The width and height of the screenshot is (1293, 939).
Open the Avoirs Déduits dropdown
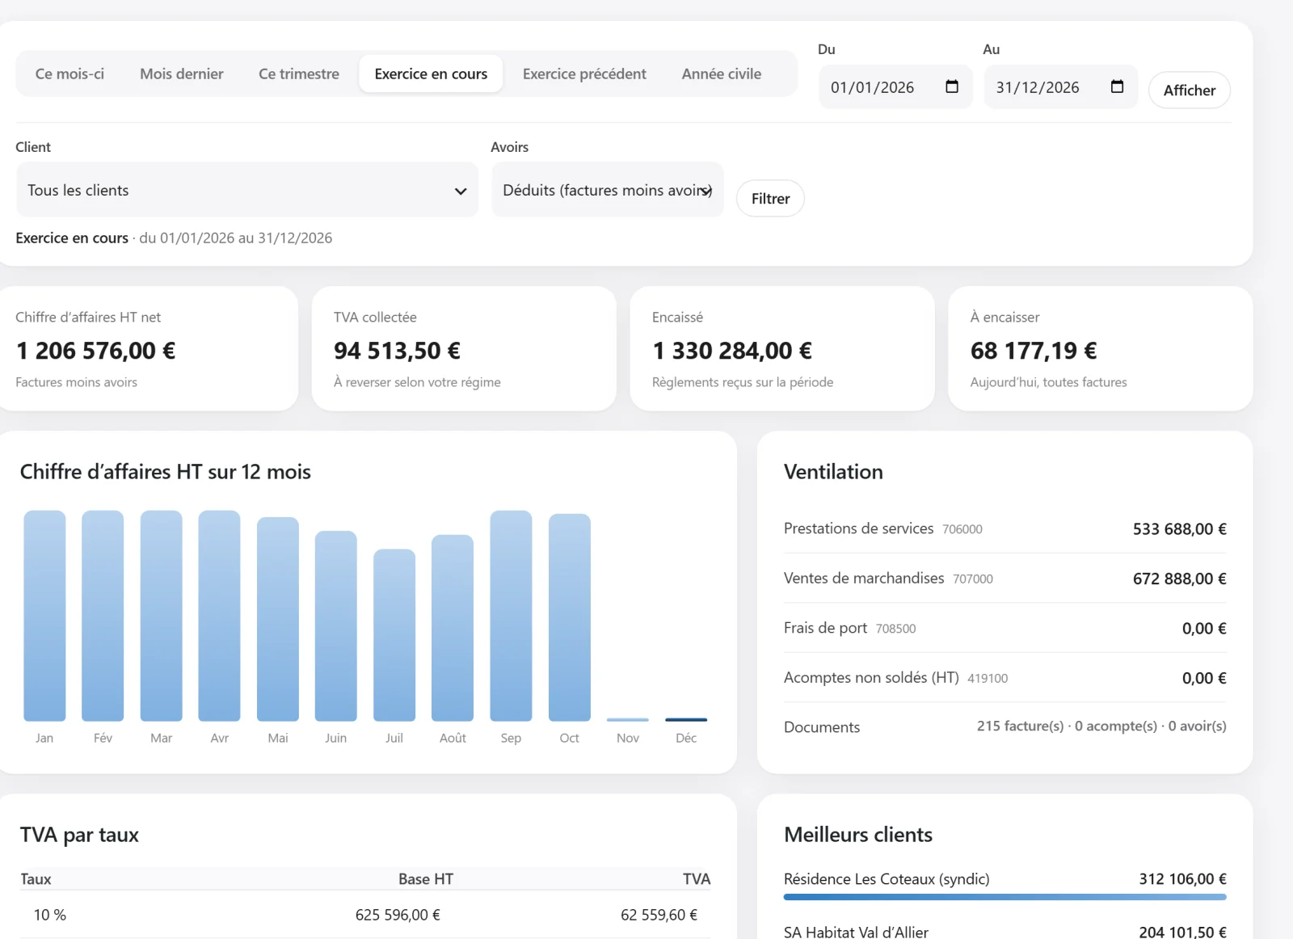608,190
